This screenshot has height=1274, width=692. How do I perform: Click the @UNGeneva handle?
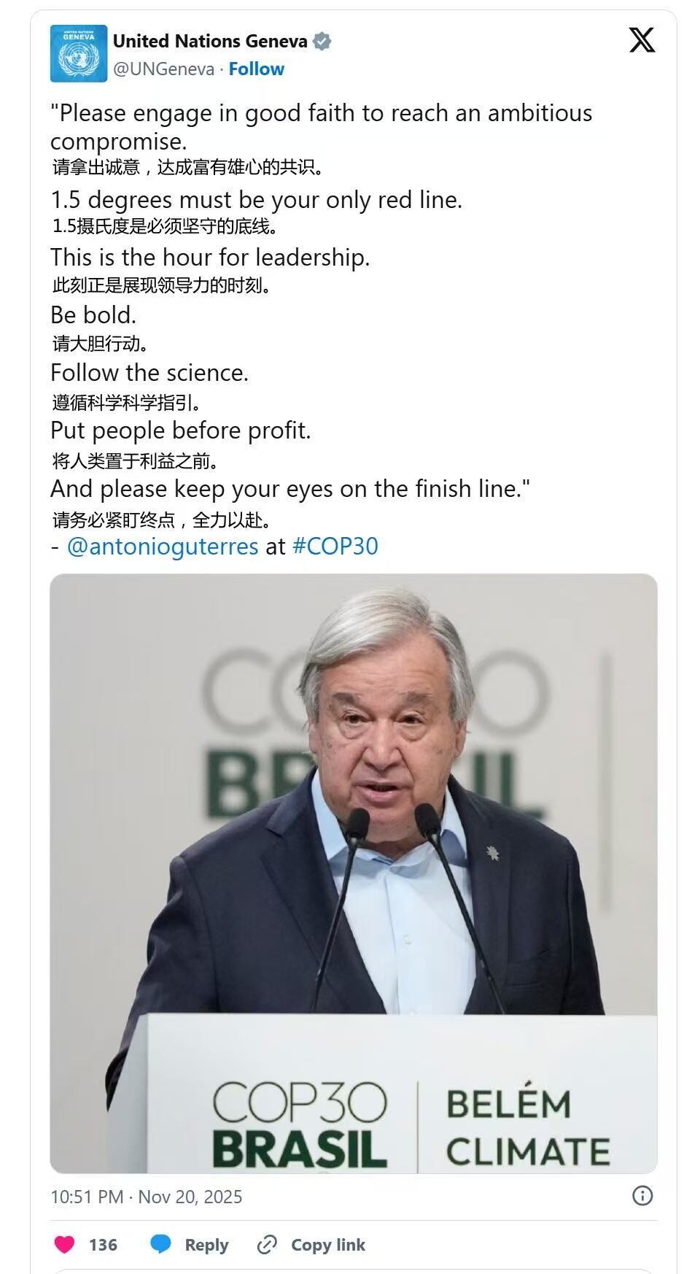point(163,69)
